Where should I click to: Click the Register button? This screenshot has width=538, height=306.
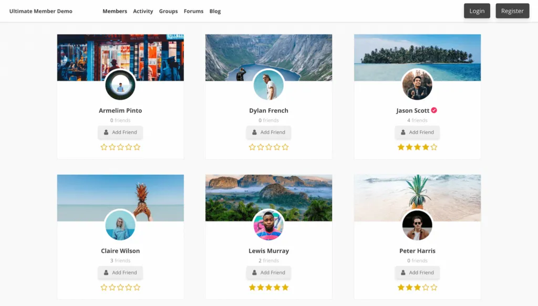pyautogui.click(x=512, y=10)
